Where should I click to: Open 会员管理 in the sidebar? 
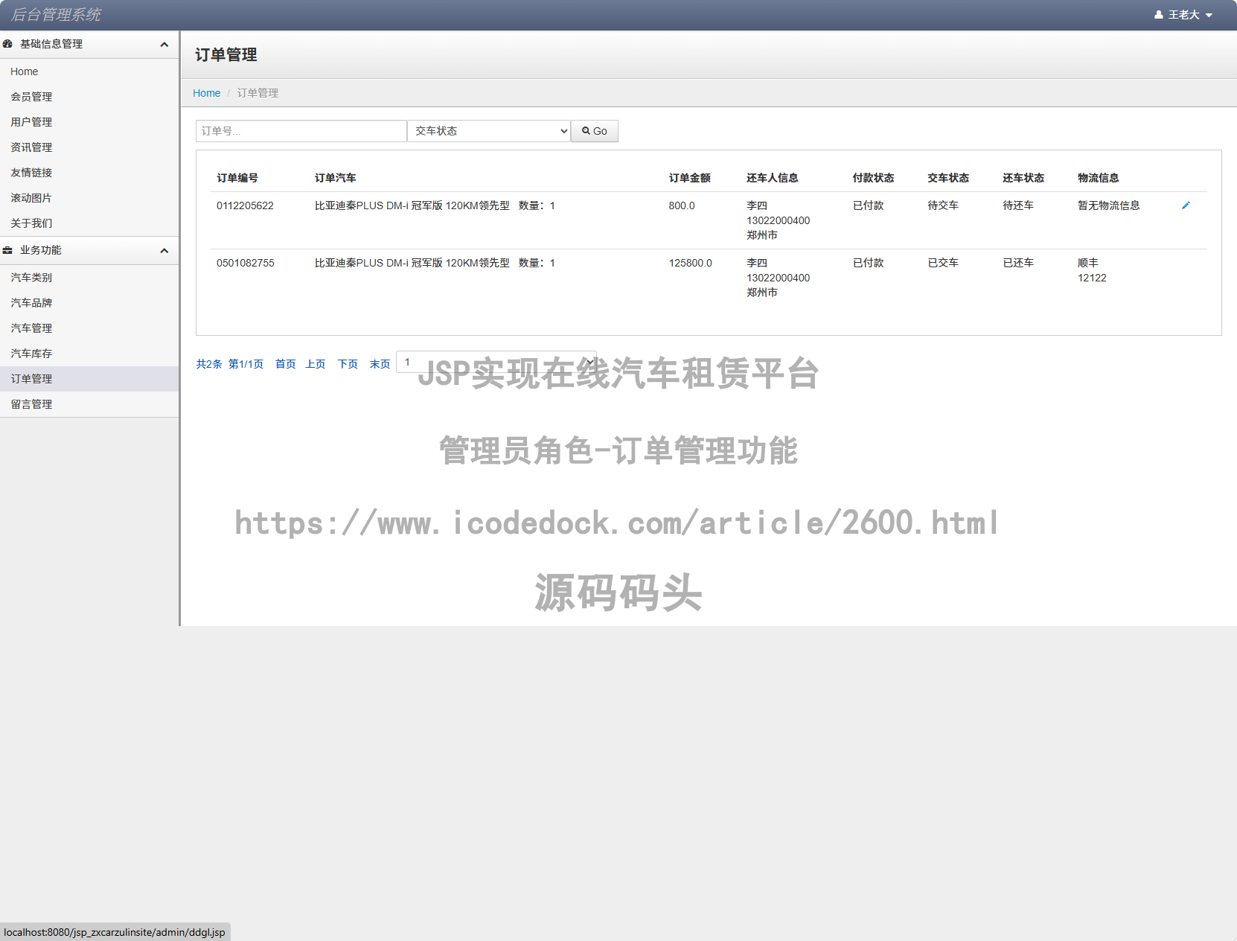pos(31,97)
